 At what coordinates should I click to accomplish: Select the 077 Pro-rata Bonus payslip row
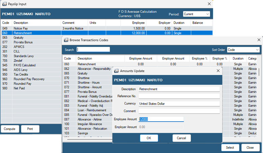pos(31,42)
